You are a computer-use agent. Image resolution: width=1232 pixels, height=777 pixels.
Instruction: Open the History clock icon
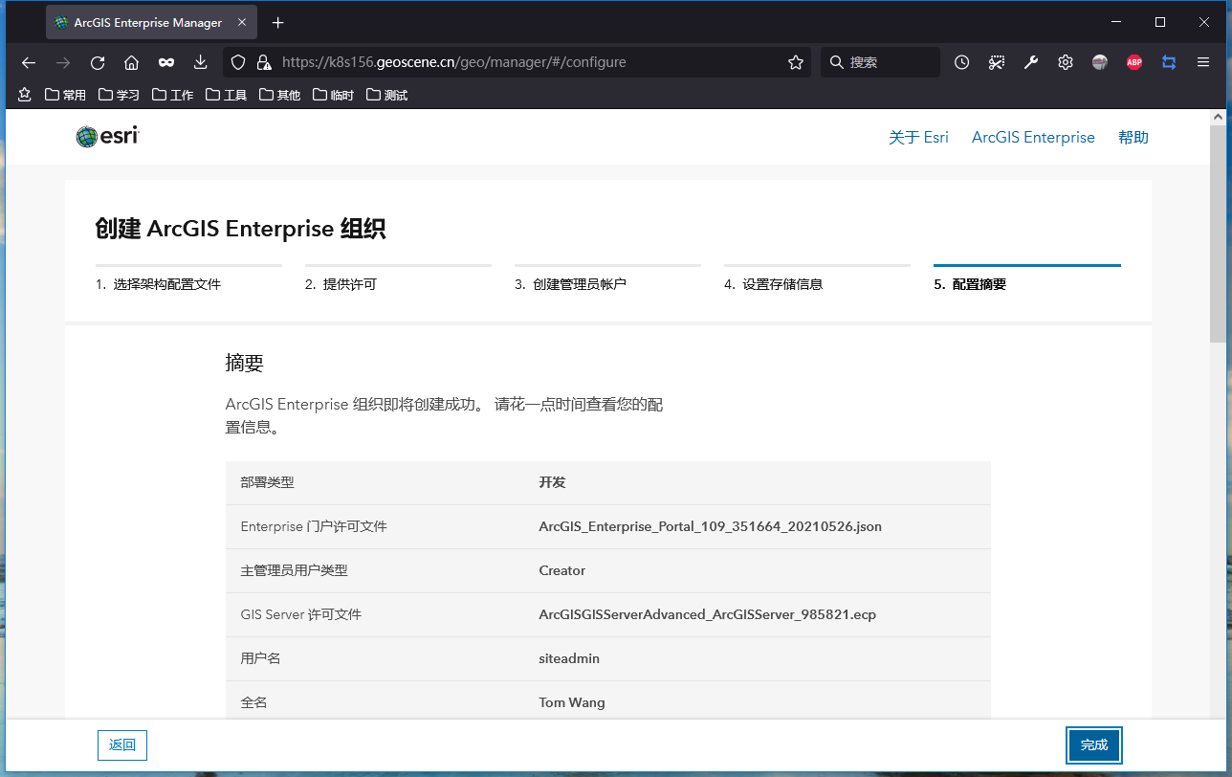coord(962,62)
